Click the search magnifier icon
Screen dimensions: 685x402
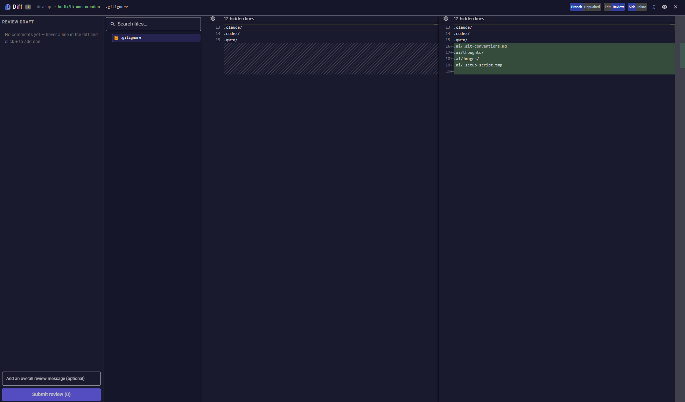(113, 24)
